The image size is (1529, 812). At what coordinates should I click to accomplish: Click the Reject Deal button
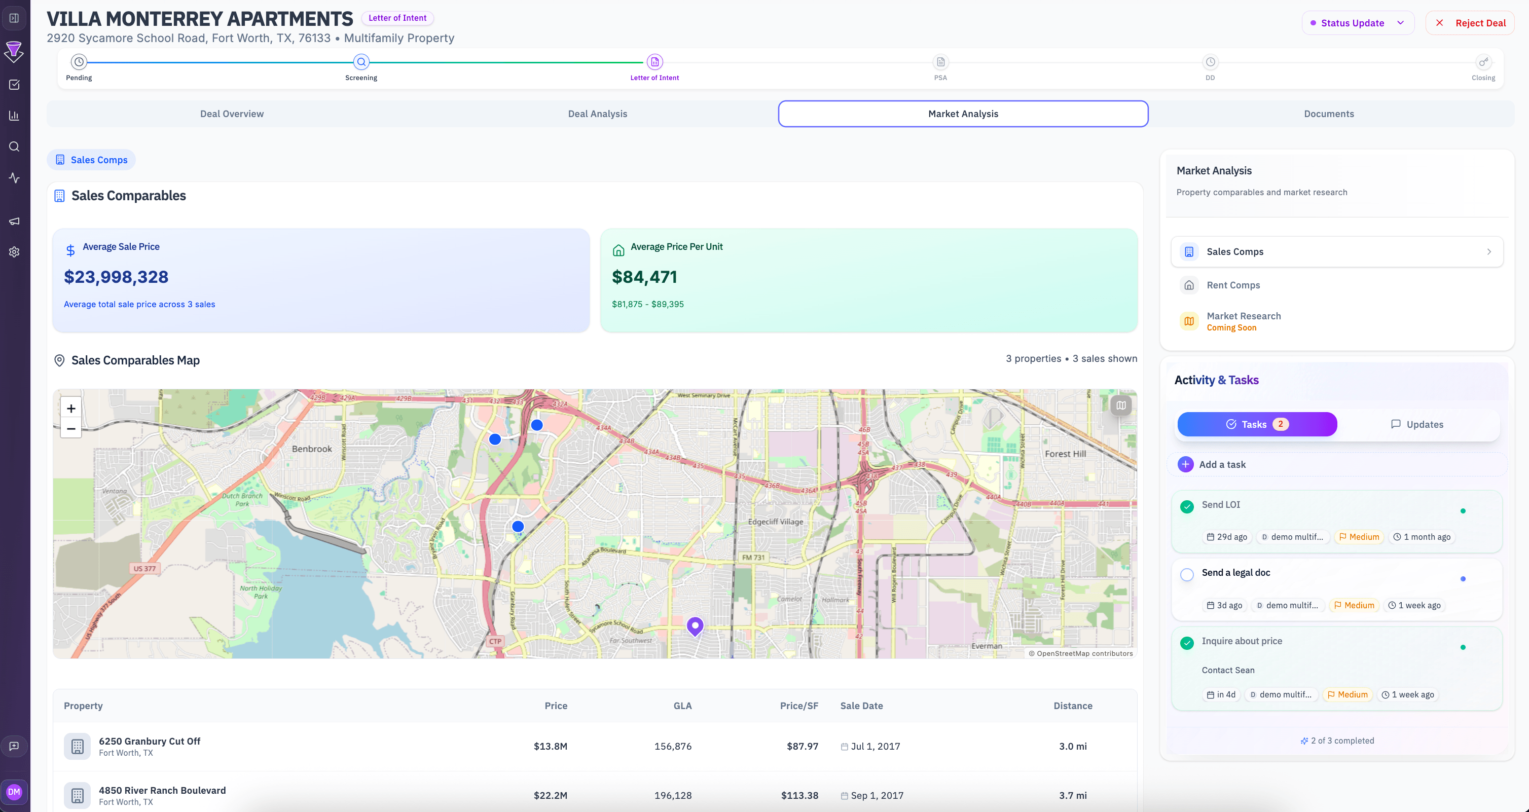point(1470,22)
